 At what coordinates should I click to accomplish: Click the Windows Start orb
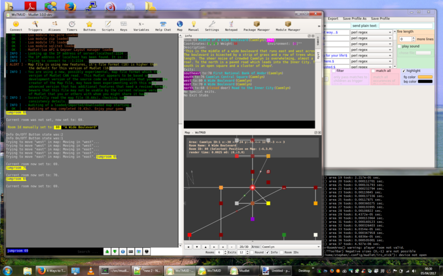pos(7,270)
